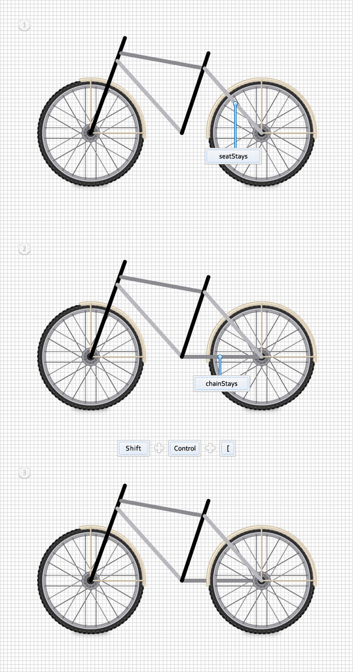353x672 pixels.
Task: Click the step 3 number badge
Action: (x=24, y=473)
